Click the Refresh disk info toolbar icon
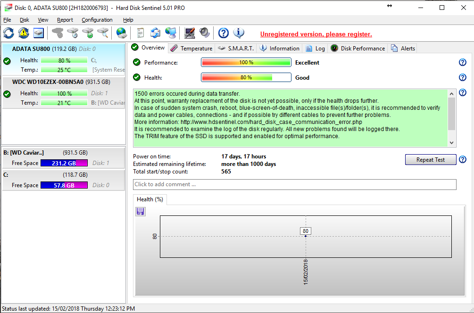474x313 pixels. (9, 33)
